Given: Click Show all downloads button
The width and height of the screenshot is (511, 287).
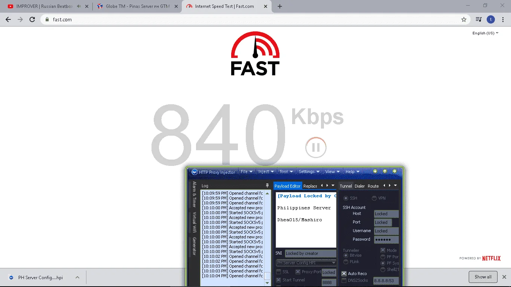Looking at the screenshot, I should tap(483, 277).
